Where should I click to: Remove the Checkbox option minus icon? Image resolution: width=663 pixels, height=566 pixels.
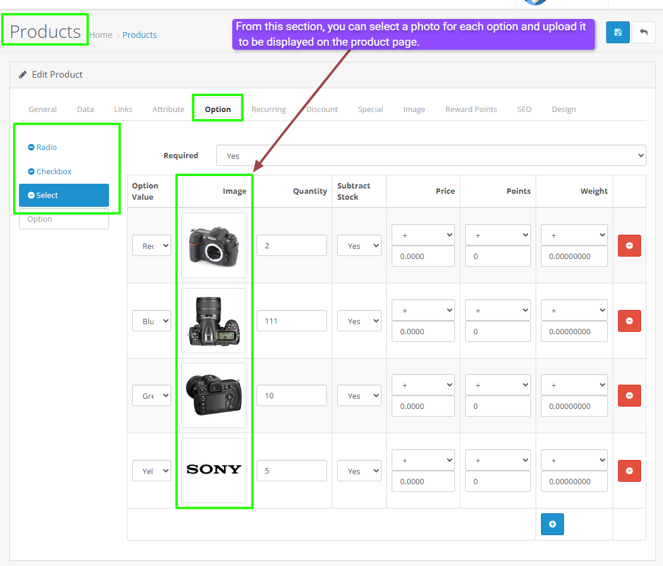pyautogui.click(x=31, y=172)
